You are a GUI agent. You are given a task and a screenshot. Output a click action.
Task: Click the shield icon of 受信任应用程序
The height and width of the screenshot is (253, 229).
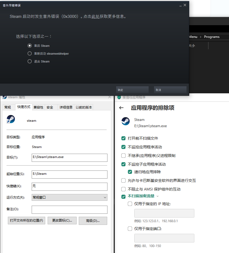click(x=119, y=97)
